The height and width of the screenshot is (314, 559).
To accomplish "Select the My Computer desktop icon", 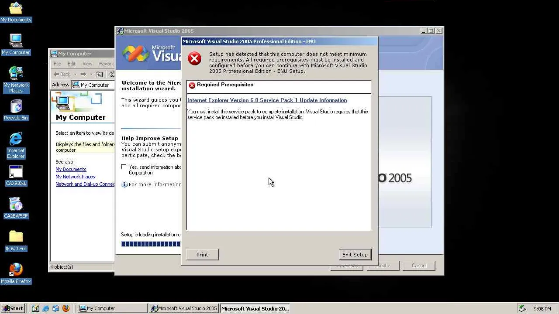I will 16,44.
